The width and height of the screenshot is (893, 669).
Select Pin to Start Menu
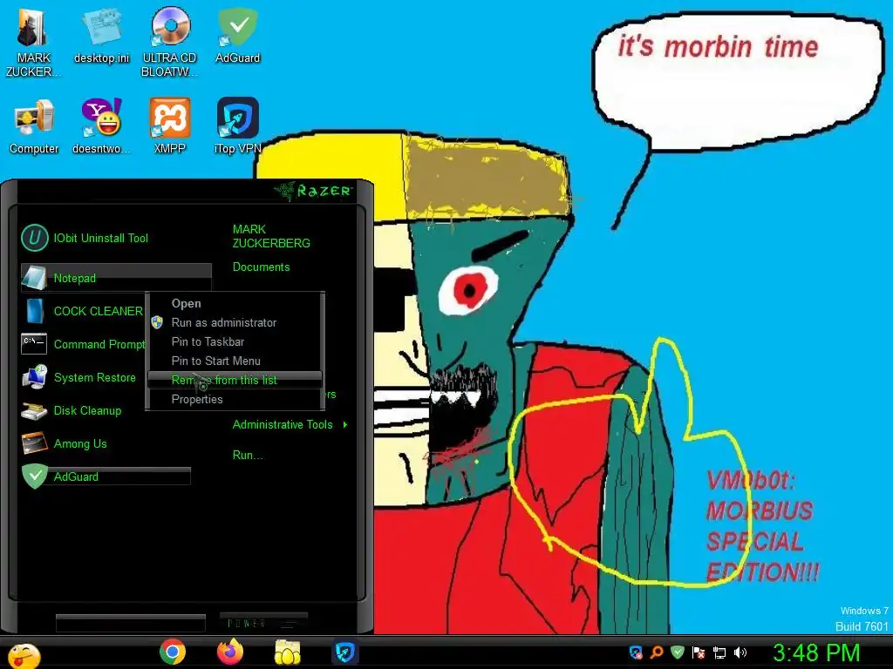pos(235,361)
